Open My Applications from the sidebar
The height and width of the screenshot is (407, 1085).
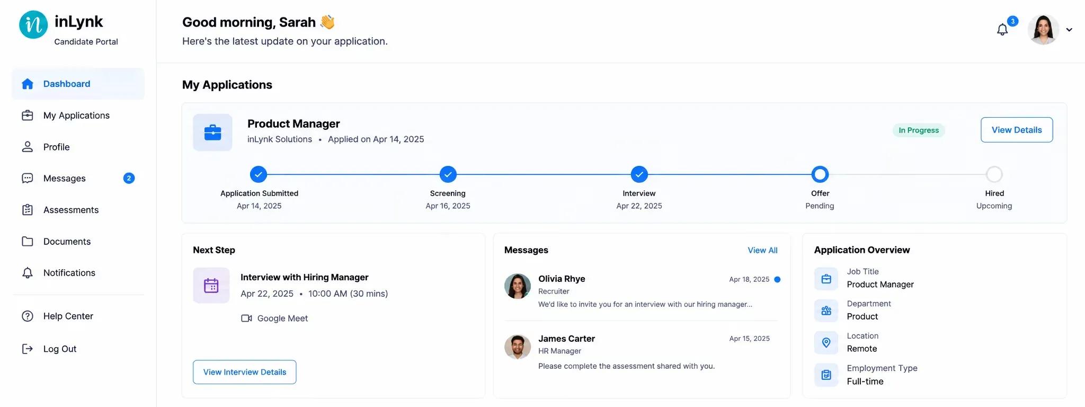click(x=78, y=116)
